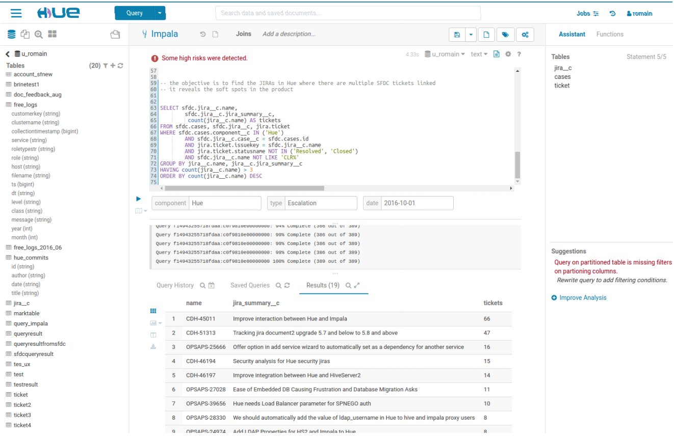The height and width of the screenshot is (439, 674).
Task: Open the hamburger main menu
Action: click(x=16, y=13)
